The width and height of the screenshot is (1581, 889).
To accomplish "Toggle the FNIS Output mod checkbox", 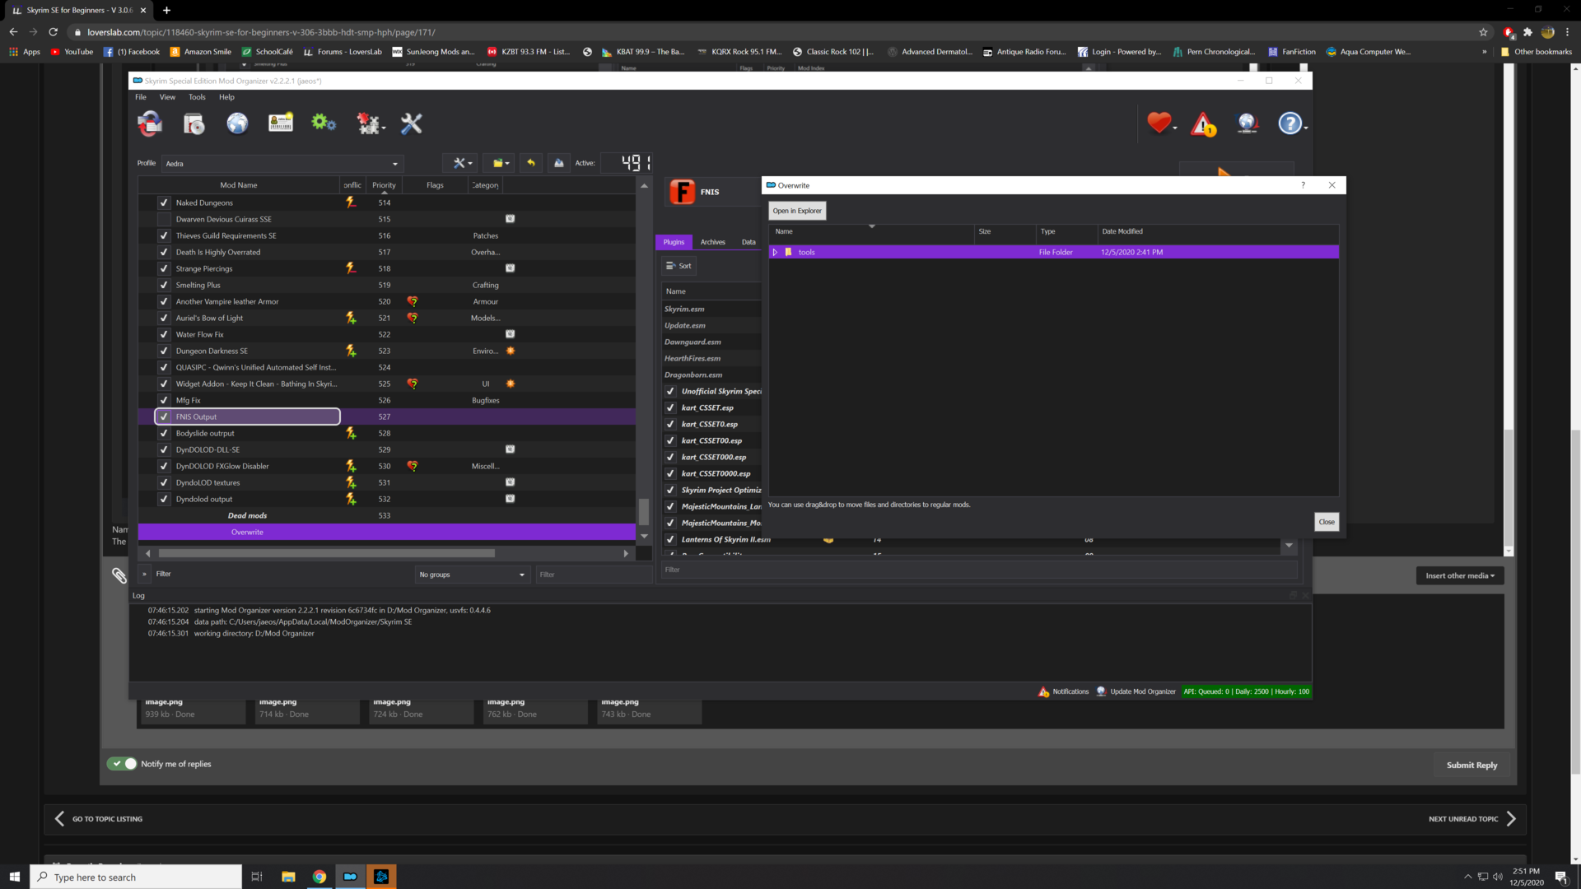I will [x=164, y=417].
